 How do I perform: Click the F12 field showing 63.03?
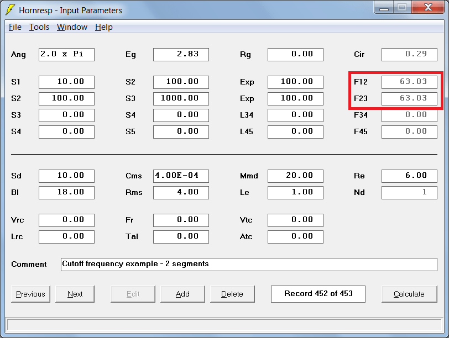click(x=410, y=82)
